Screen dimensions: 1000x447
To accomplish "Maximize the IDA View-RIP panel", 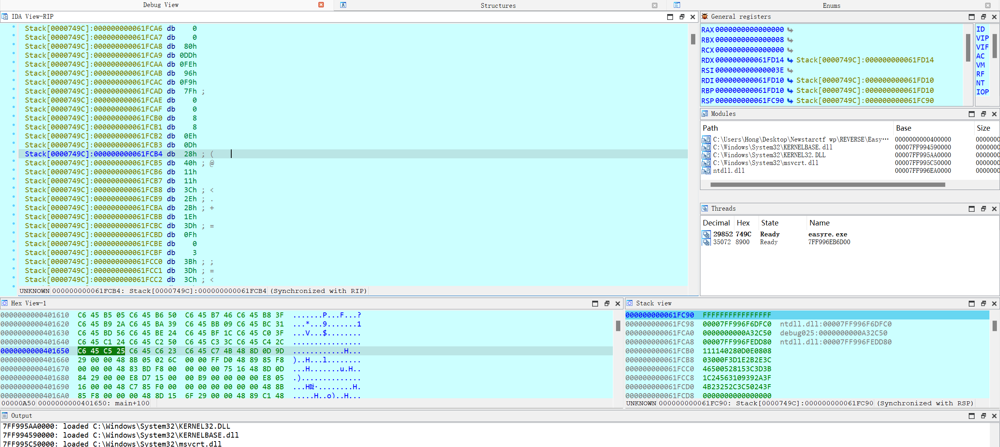I will (x=670, y=17).
